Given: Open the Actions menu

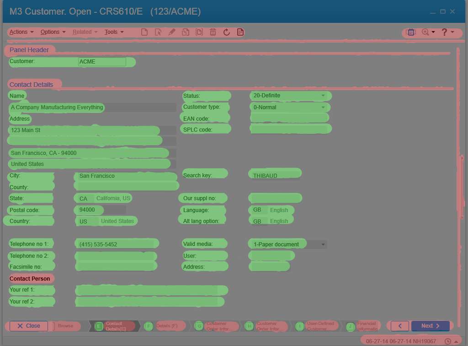Looking at the screenshot, I should pos(21,32).
